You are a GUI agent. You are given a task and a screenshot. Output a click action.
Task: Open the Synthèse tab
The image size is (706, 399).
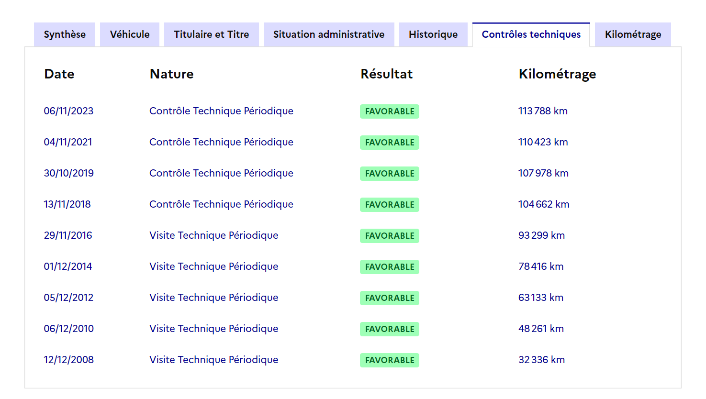(65, 34)
